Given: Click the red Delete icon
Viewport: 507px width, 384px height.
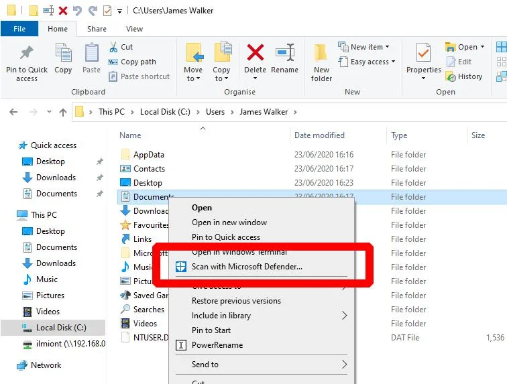Looking at the screenshot, I should pyautogui.click(x=255, y=52).
